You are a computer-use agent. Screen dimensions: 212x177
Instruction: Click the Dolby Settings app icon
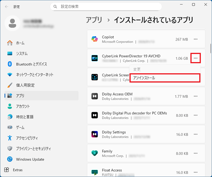[94, 134]
